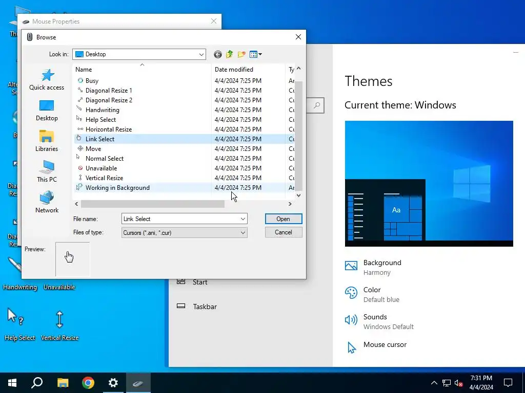This screenshot has width=525, height=393.
Task: Open taskbar Search
Action: coord(37,383)
